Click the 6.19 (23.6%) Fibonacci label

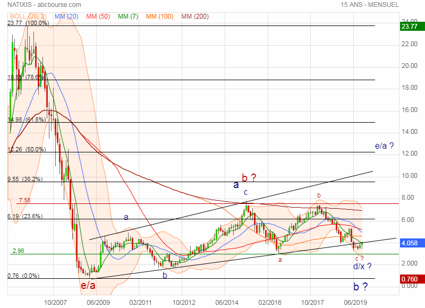coord(25,216)
